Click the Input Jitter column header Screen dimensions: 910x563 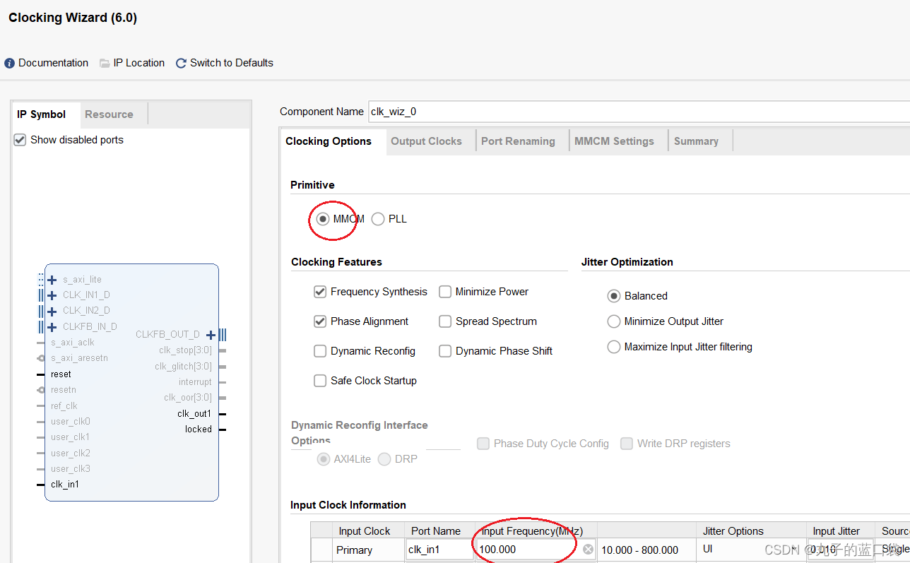click(x=837, y=531)
